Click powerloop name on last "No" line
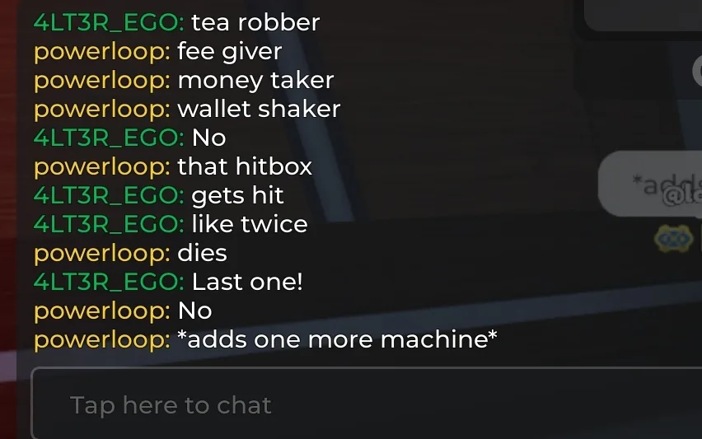This screenshot has width=702, height=439. (x=101, y=311)
